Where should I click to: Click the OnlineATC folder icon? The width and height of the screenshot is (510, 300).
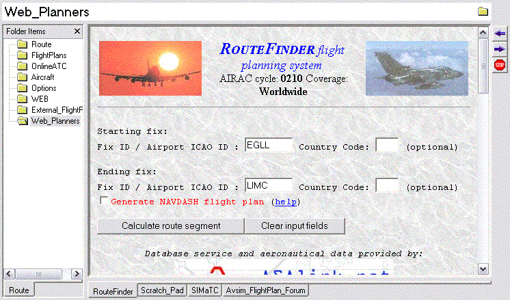[22, 66]
